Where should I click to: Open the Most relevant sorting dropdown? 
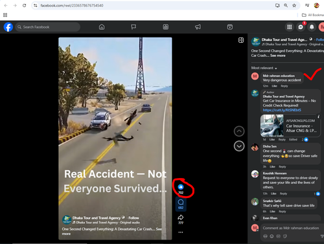(x=264, y=68)
